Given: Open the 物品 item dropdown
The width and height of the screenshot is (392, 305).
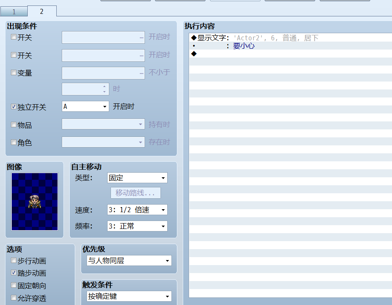Looking at the screenshot, I should click(103, 124).
